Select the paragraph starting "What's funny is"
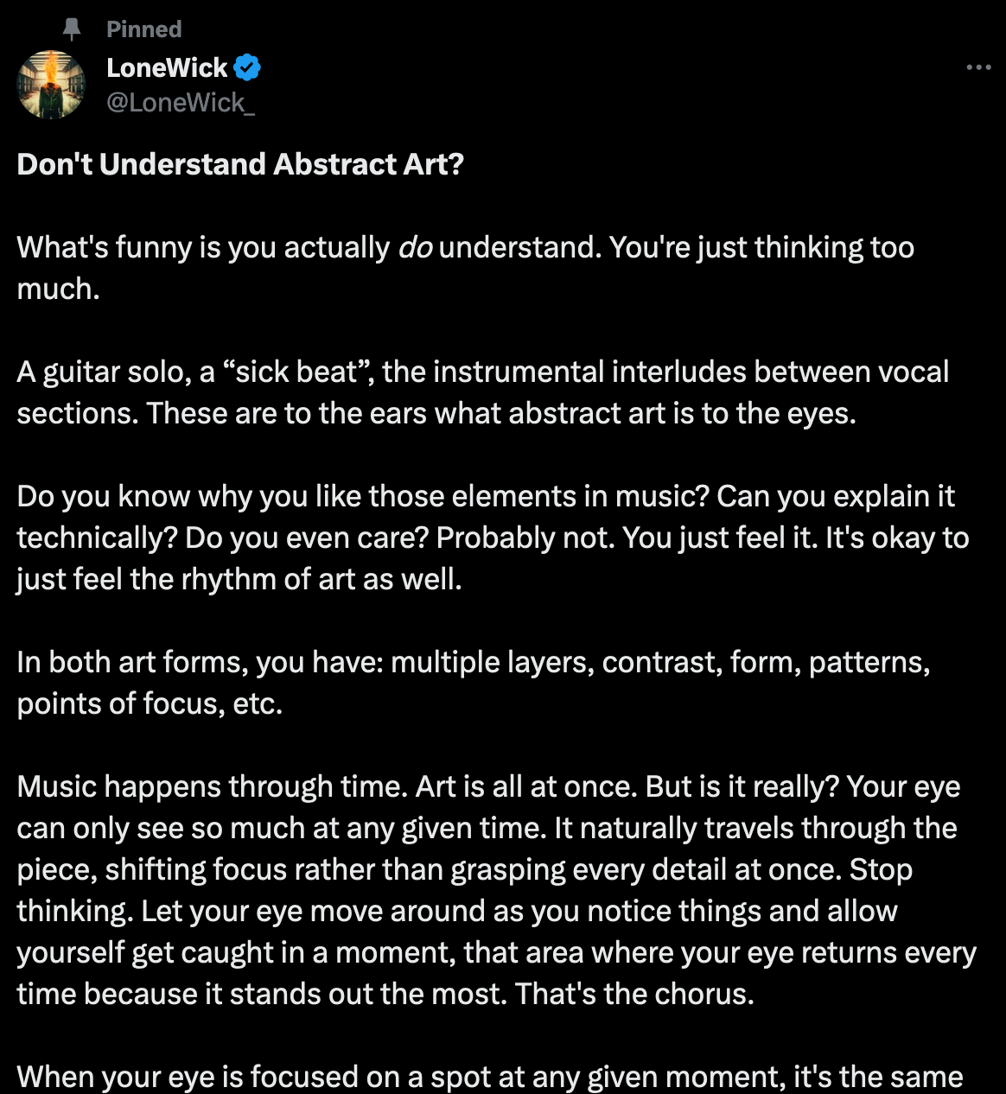The width and height of the screenshot is (1006, 1094). 466,268
